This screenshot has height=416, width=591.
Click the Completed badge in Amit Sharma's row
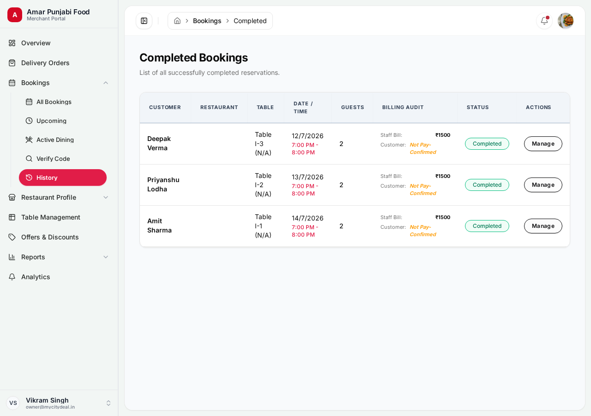point(487,226)
